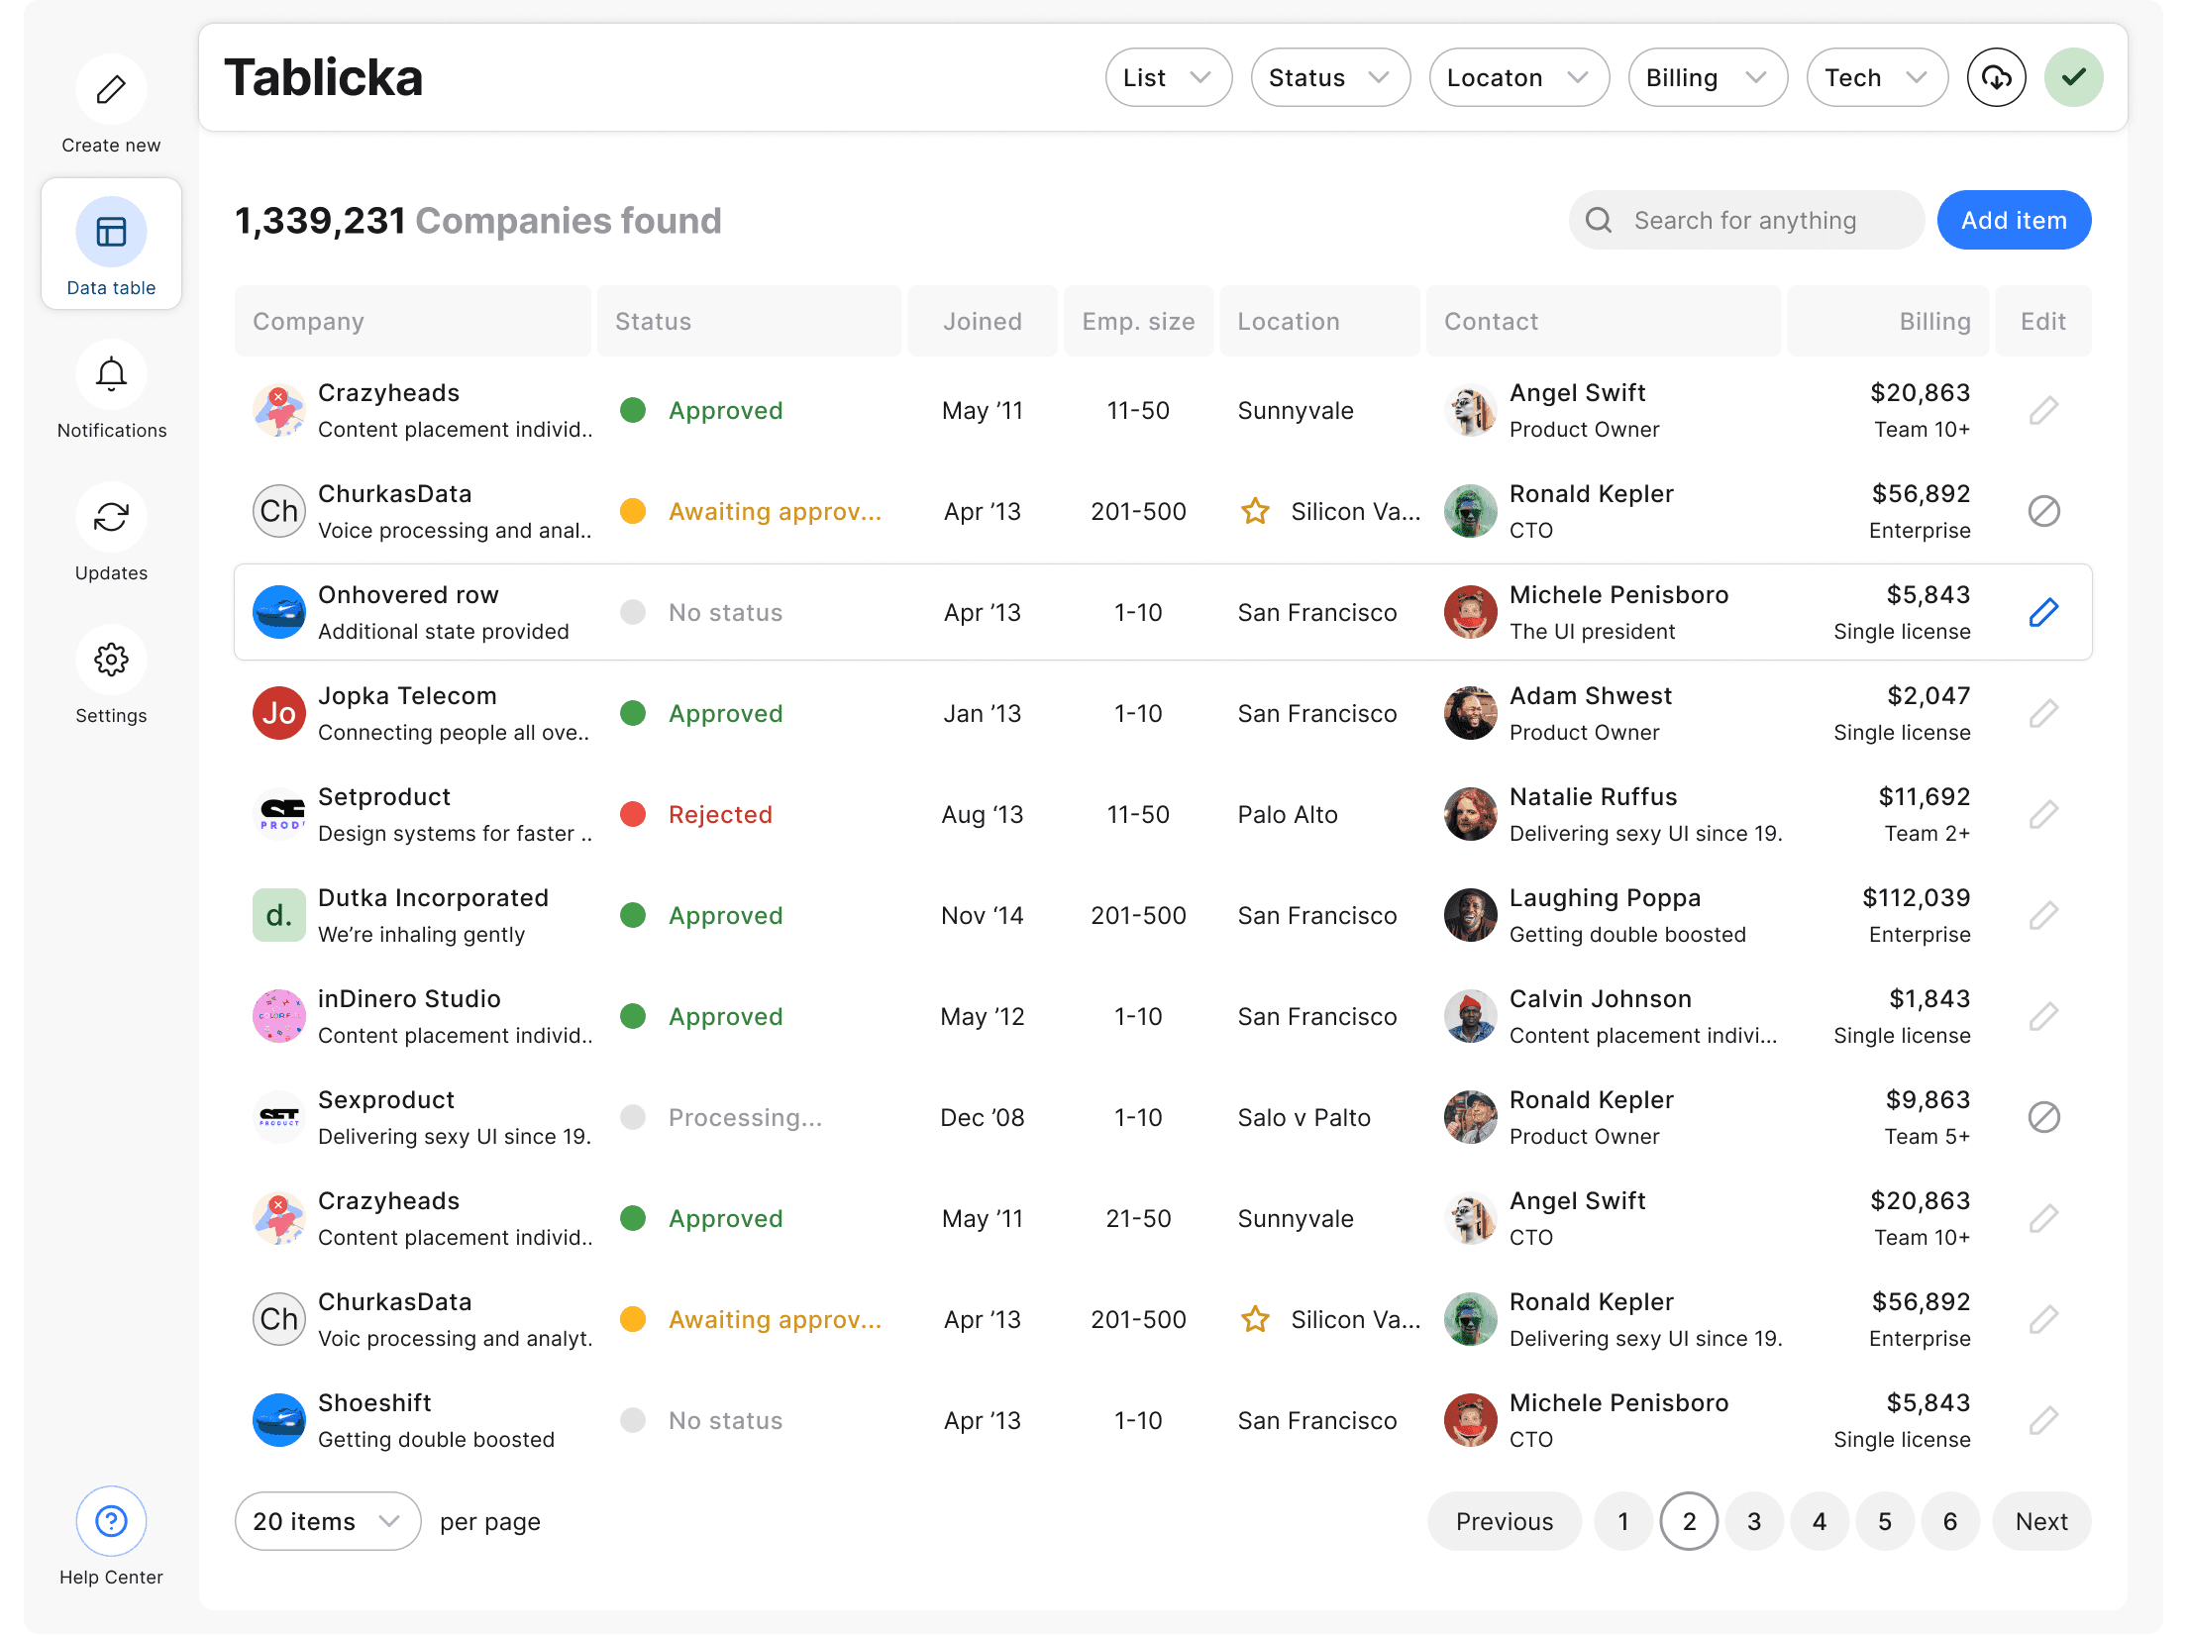The height and width of the screenshot is (1635, 2188).
Task: Click the green checkmark confirmation icon
Action: pyautogui.click(x=2074, y=77)
